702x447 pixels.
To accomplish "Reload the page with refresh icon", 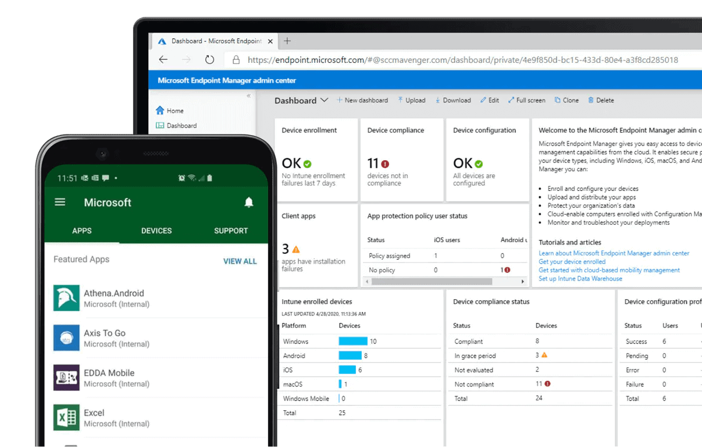I will 209,59.
